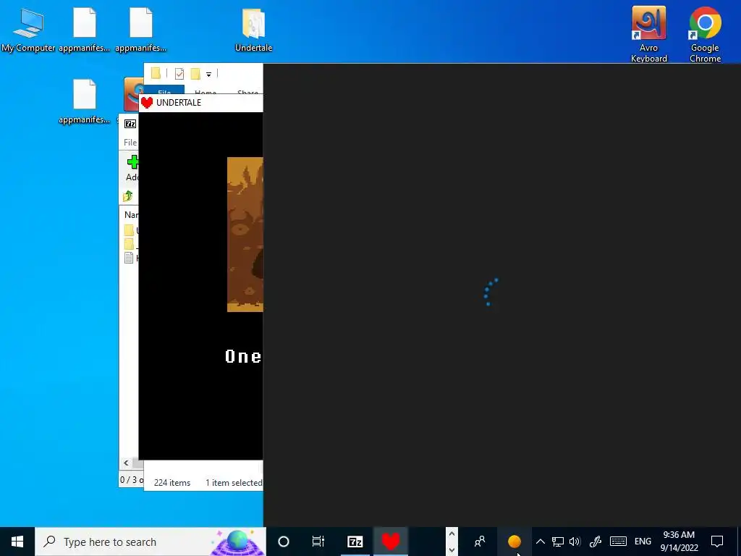The image size is (741, 556).
Task: Switch to 7-Zip from the taskbar
Action: coord(355,542)
